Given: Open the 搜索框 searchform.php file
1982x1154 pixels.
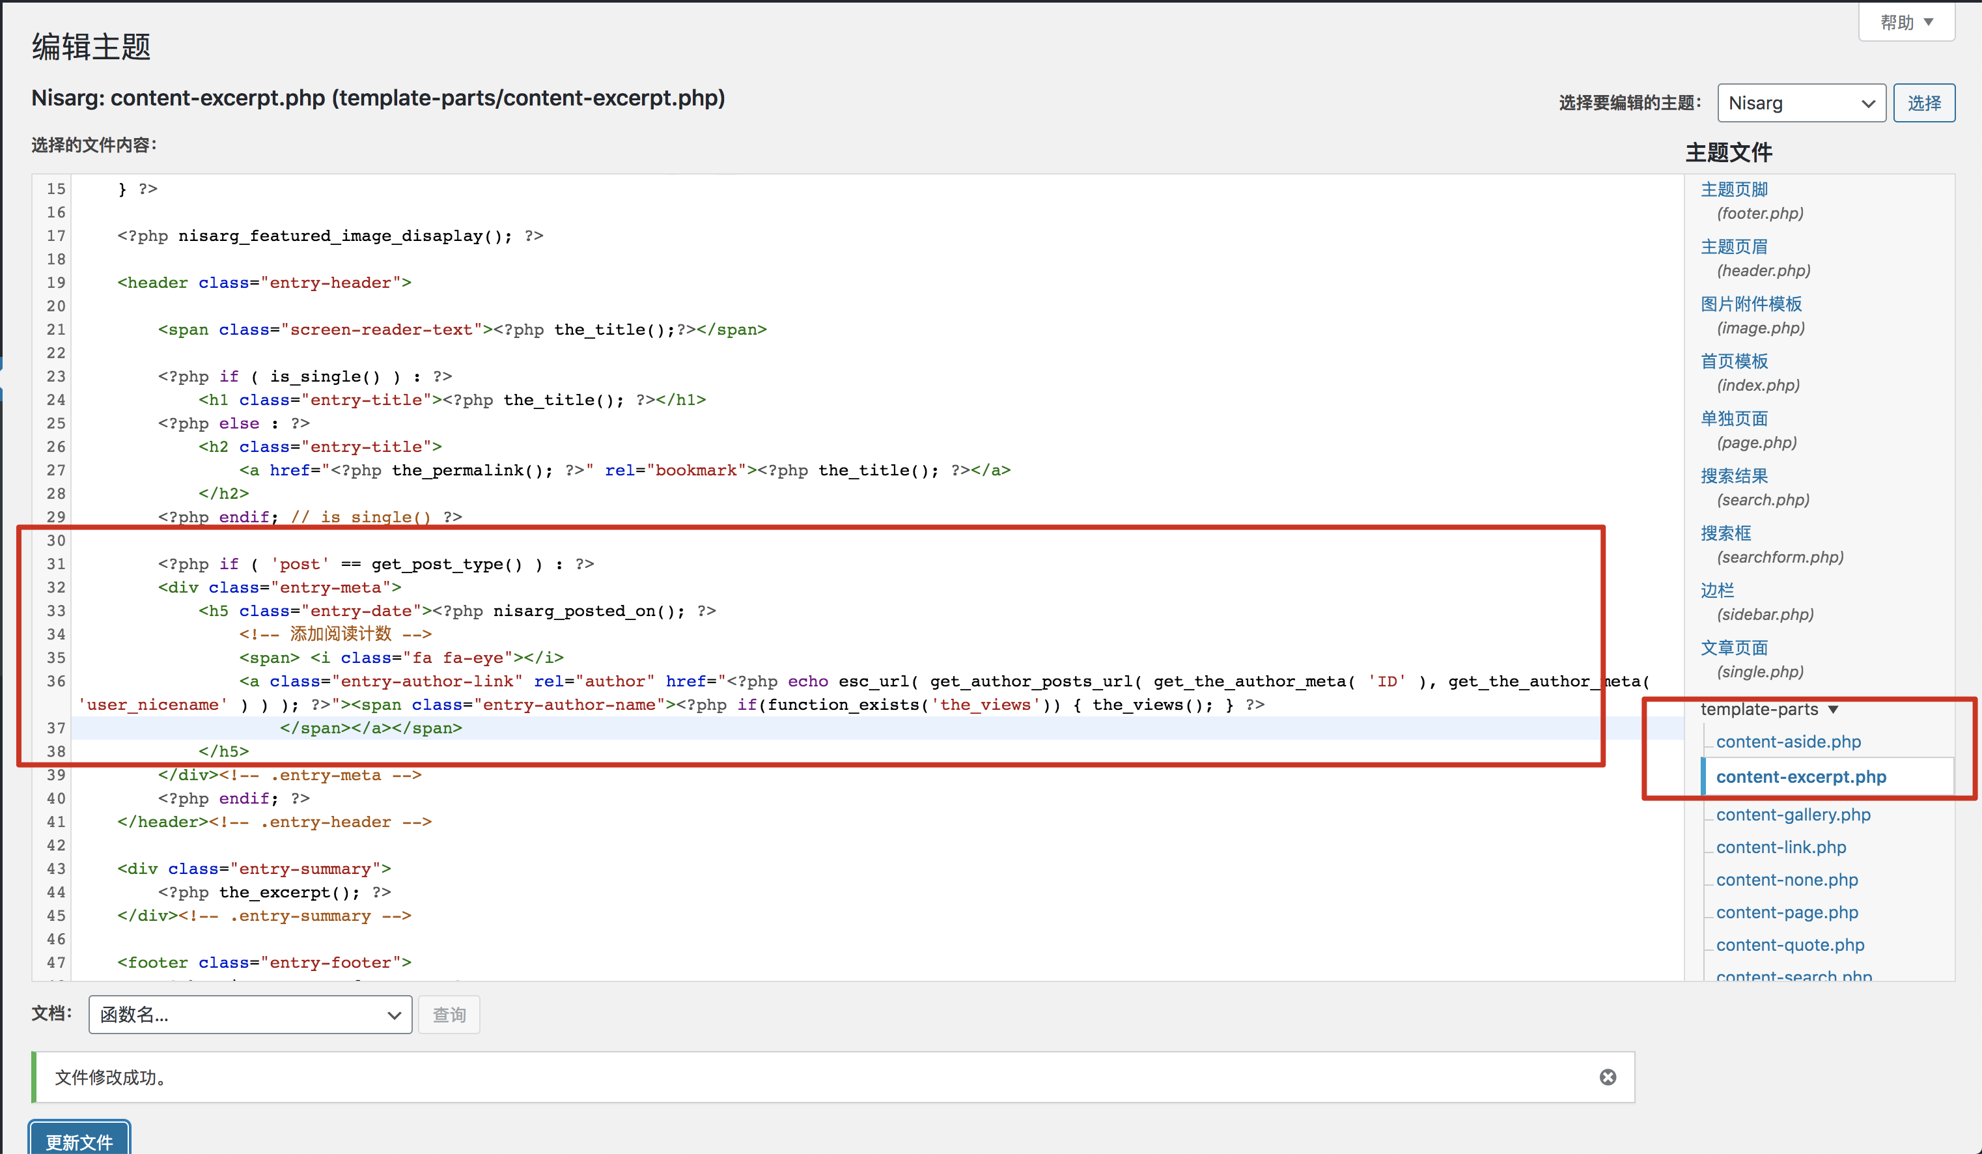Looking at the screenshot, I should click(1725, 534).
